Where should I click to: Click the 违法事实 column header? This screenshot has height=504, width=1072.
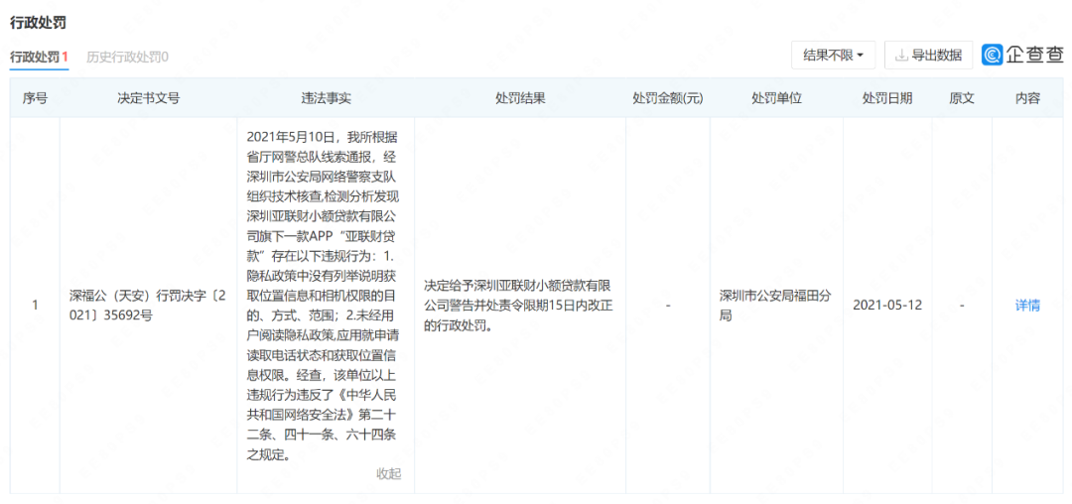326,98
